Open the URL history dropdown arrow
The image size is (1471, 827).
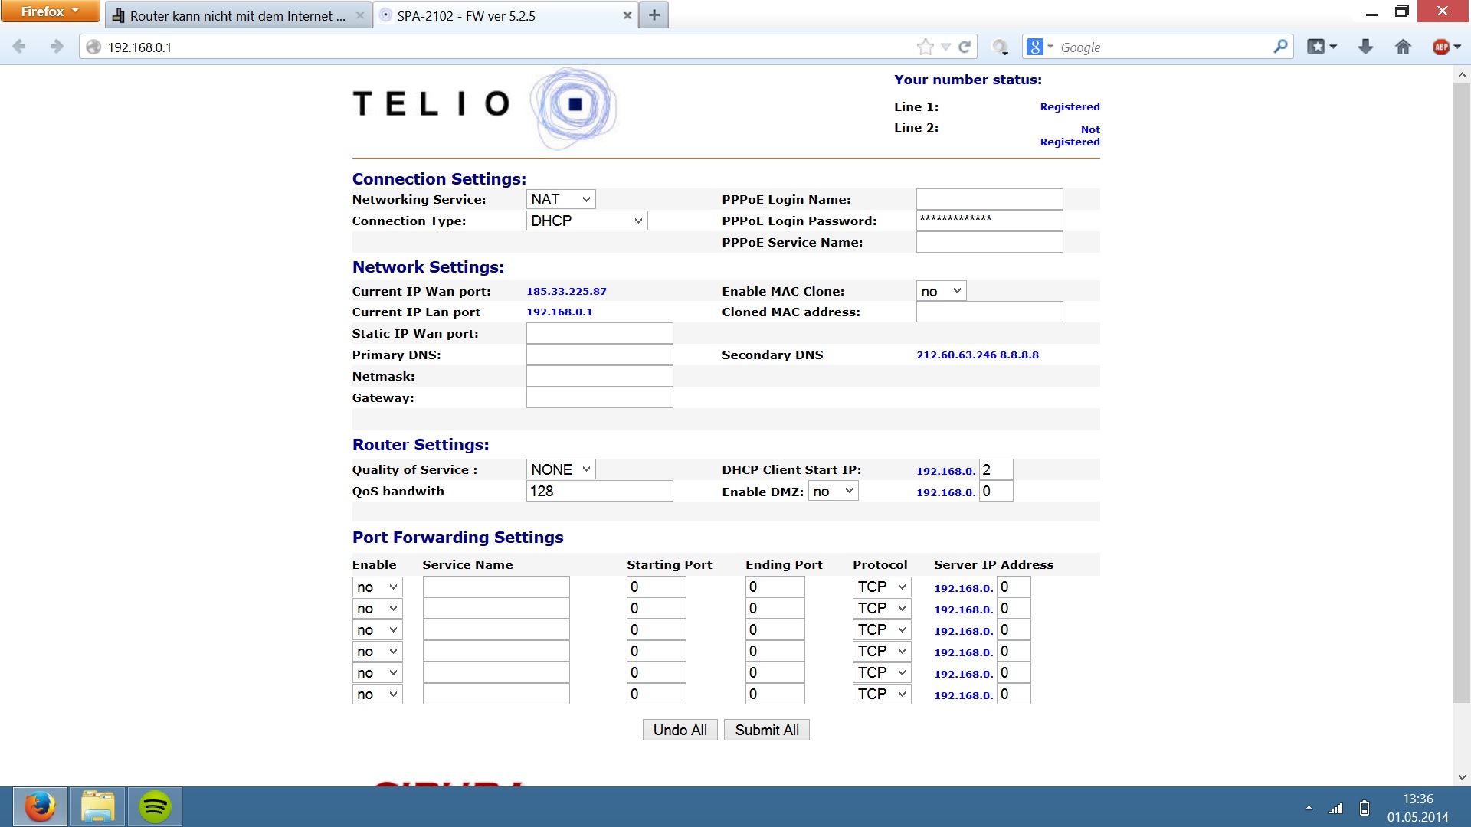pos(946,47)
